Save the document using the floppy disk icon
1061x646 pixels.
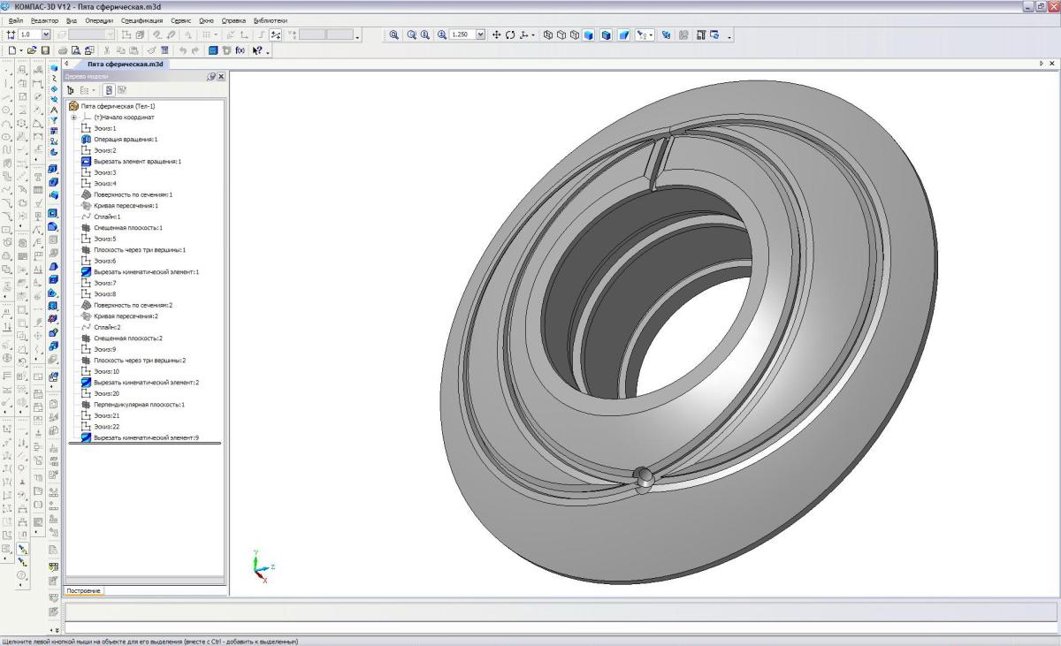pyautogui.click(x=45, y=51)
